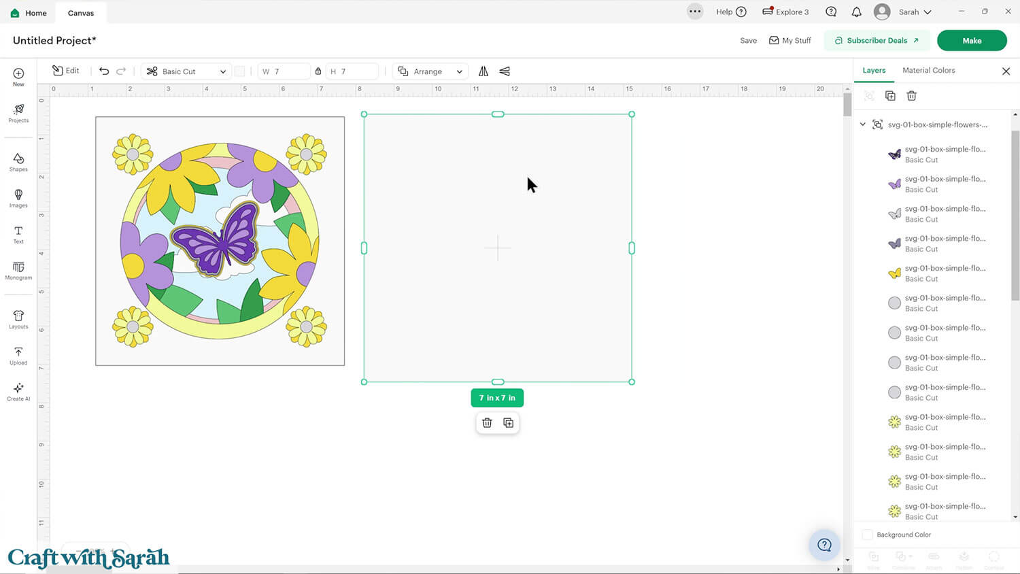Select the yellow butterfly layer

point(937,273)
